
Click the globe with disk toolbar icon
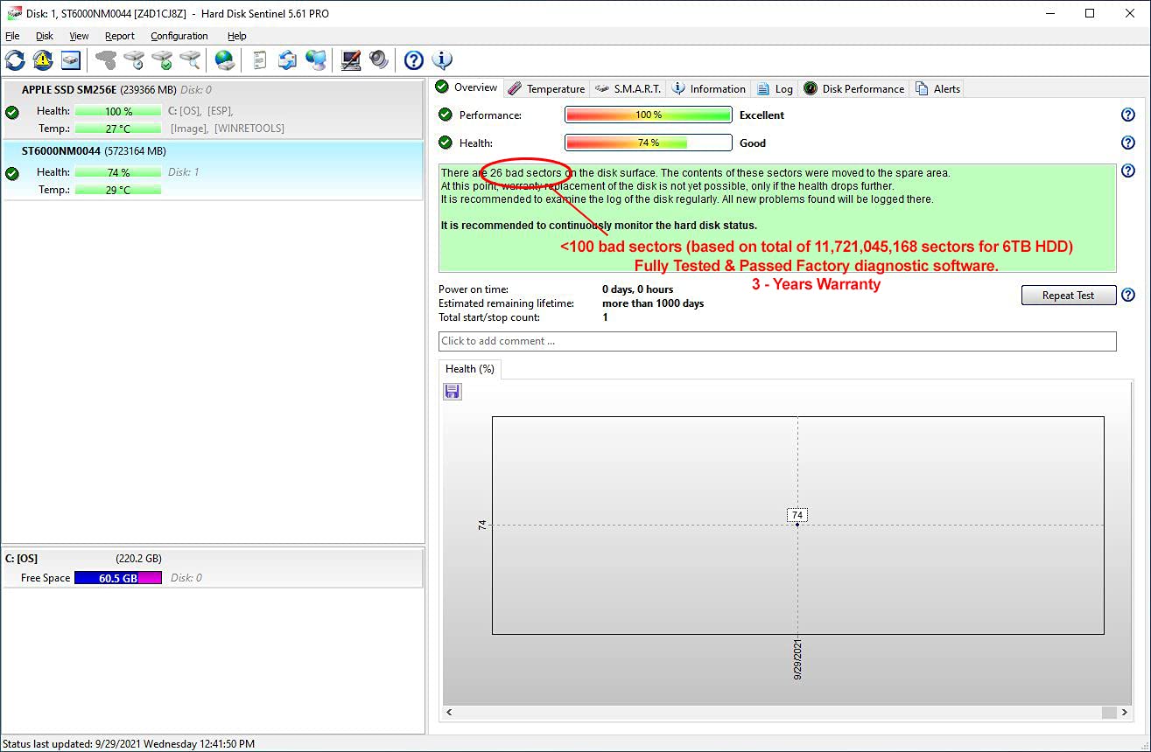click(x=225, y=60)
